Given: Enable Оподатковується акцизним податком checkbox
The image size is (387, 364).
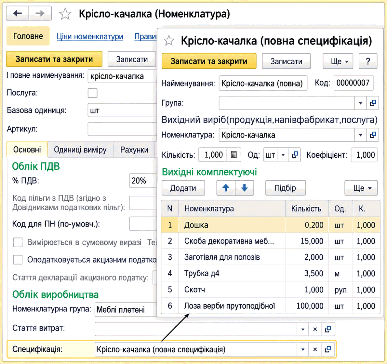Looking at the screenshot, I should [18, 260].
